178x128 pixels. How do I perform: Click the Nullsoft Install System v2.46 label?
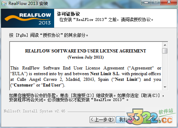34,111
